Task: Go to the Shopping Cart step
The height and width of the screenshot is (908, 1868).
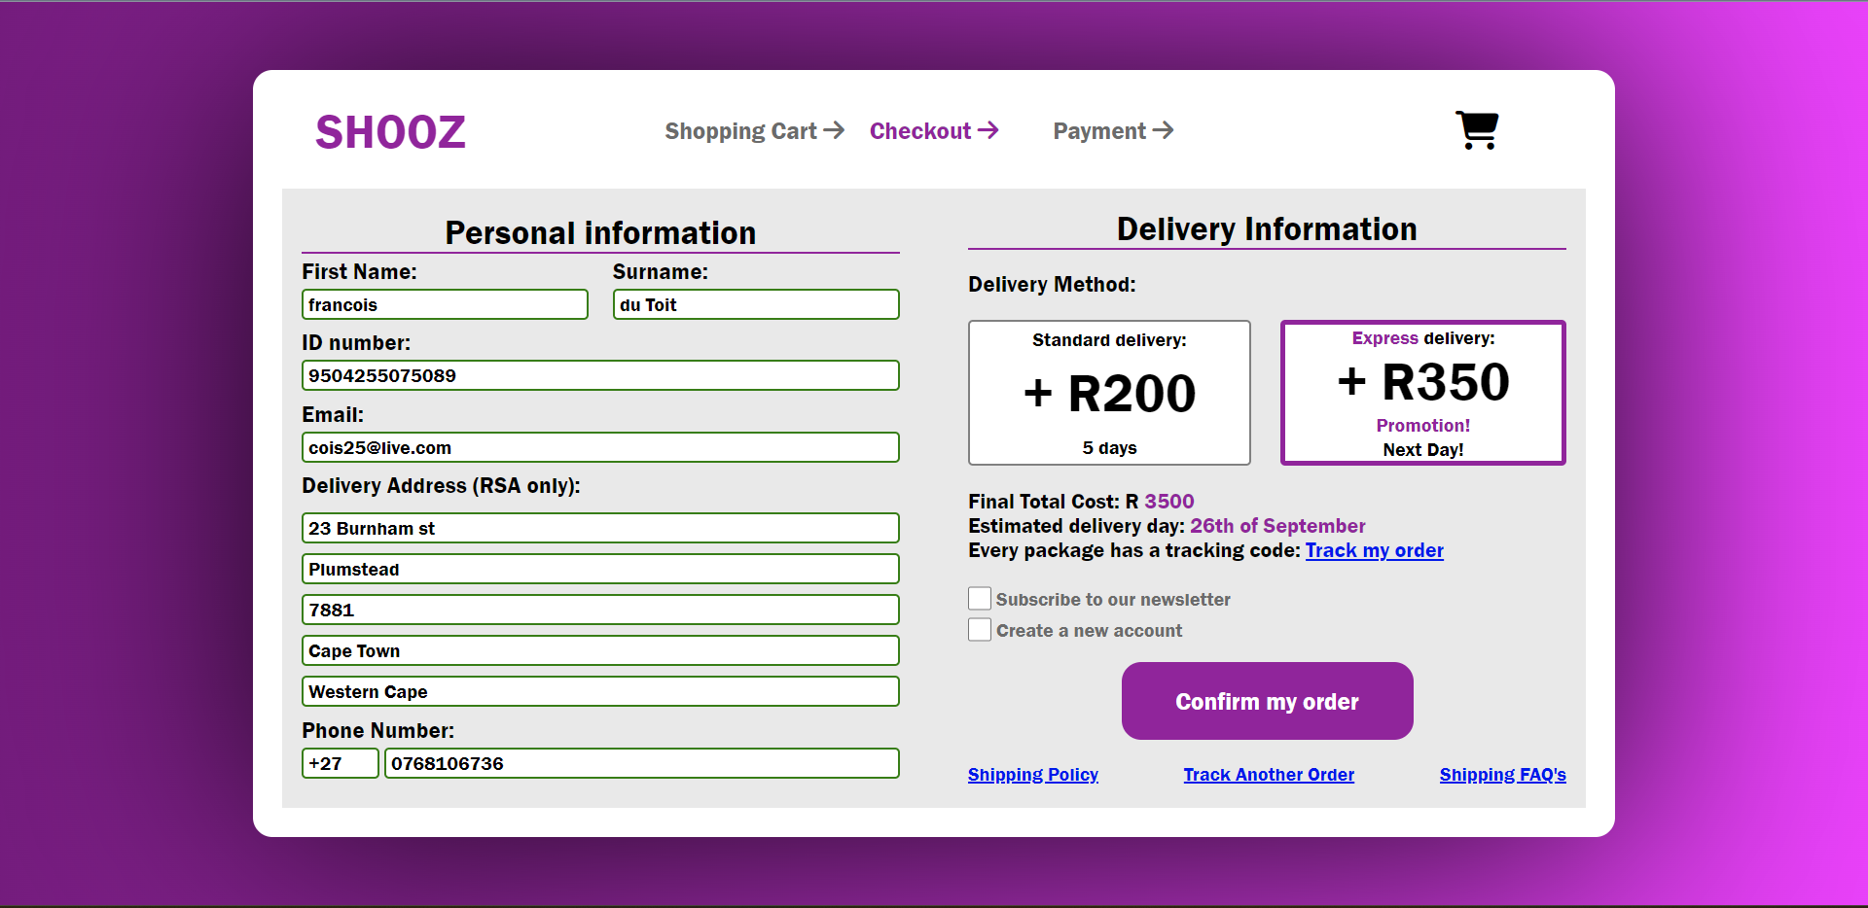Action: [754, 131]
